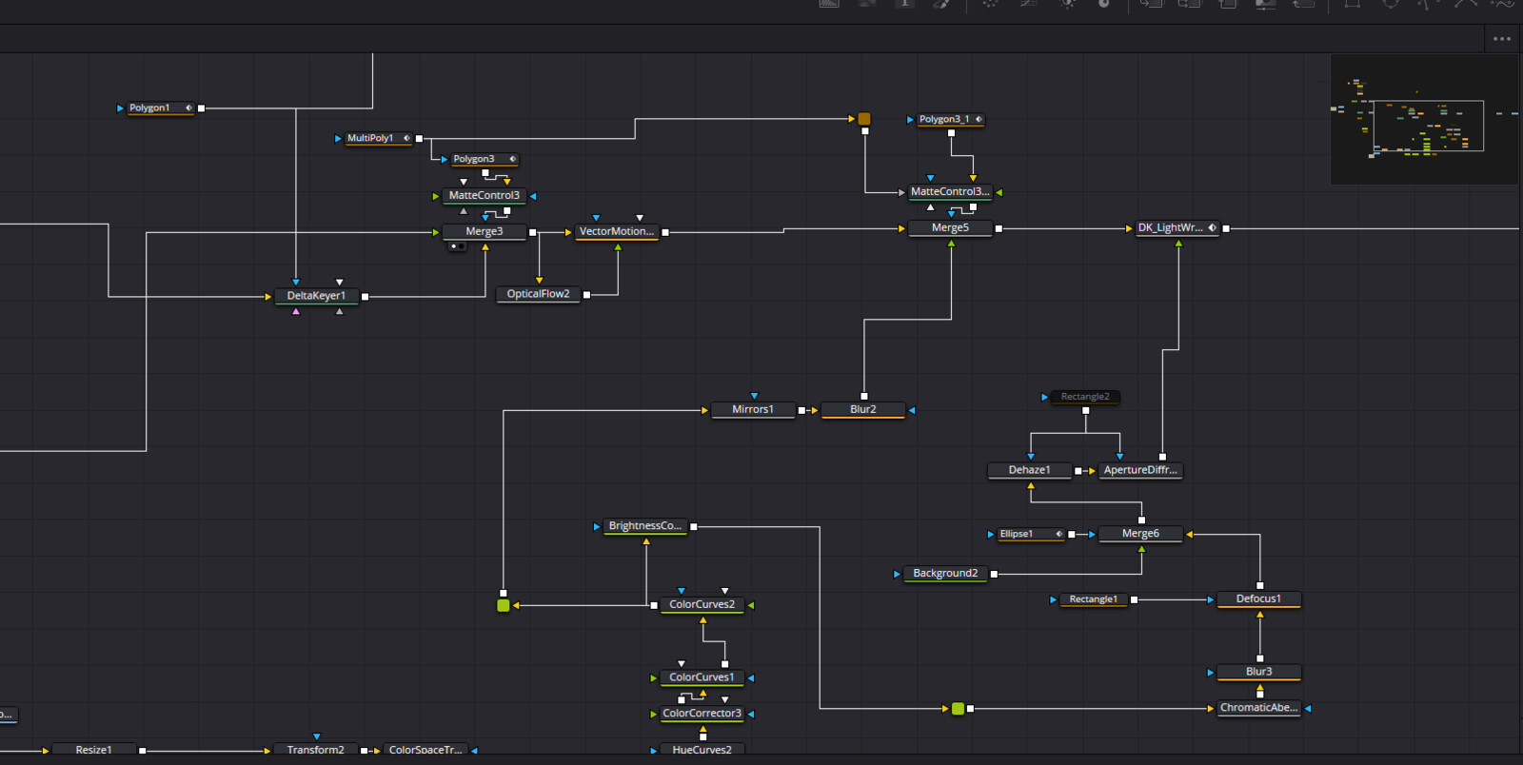Select the Defocus1 node
The height and width of the screenshot is (765, 1523).
tap(1258, 598)
